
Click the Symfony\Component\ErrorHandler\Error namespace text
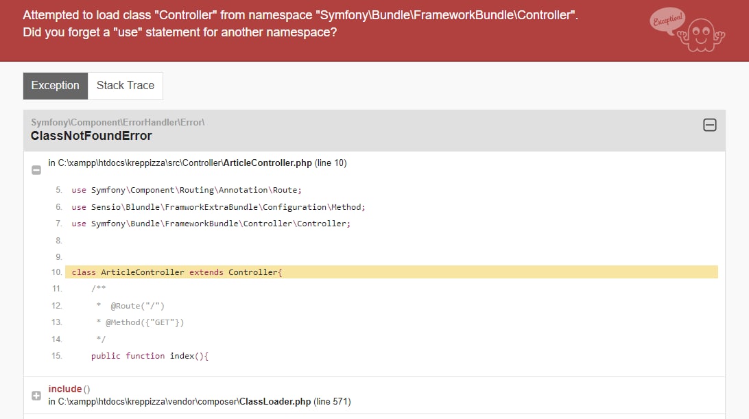click(x=117, y=122)
